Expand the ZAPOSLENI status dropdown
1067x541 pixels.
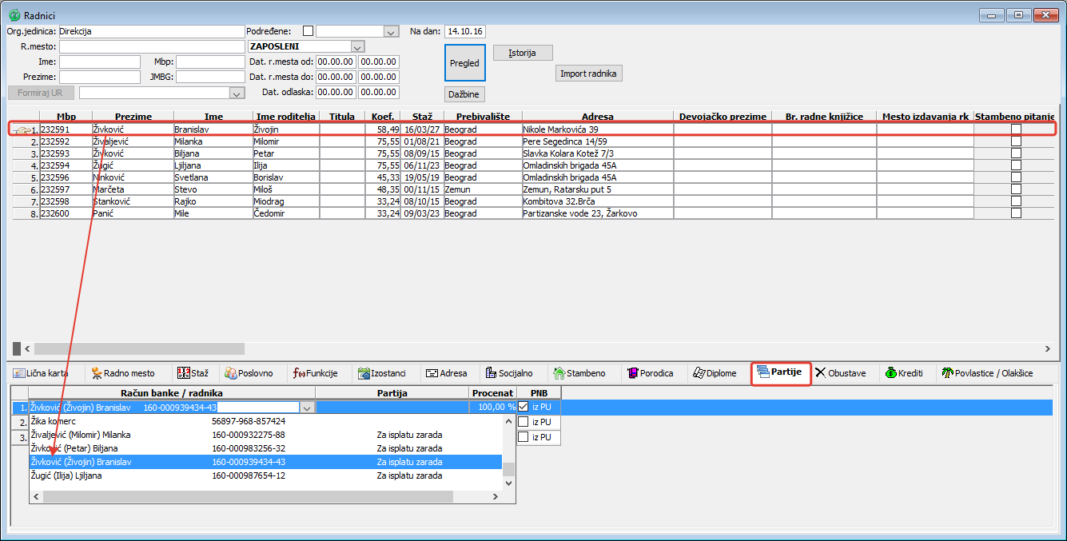tap(357, 46)
